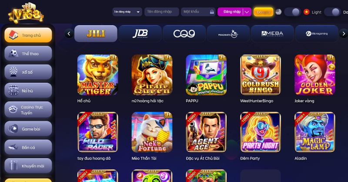
Task: Open the Gold Rush Bingo game icon
Action: pos(261,75)
